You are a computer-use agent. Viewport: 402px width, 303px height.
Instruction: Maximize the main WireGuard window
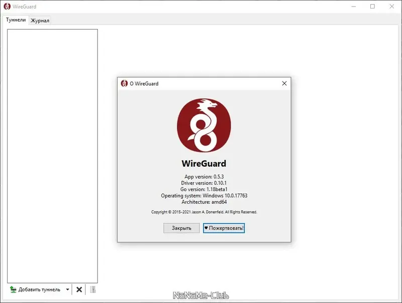372,7
